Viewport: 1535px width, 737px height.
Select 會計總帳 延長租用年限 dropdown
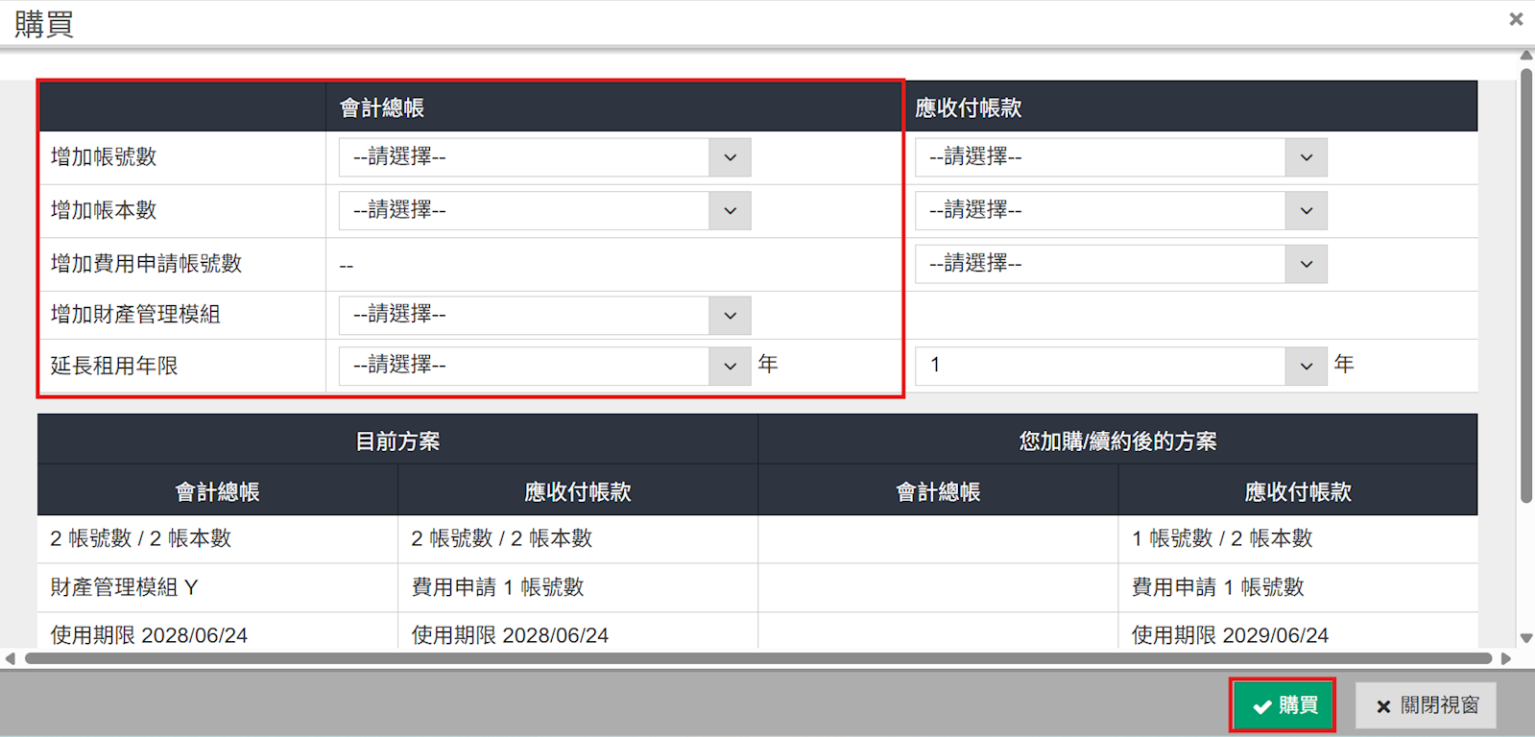[544, 366]
